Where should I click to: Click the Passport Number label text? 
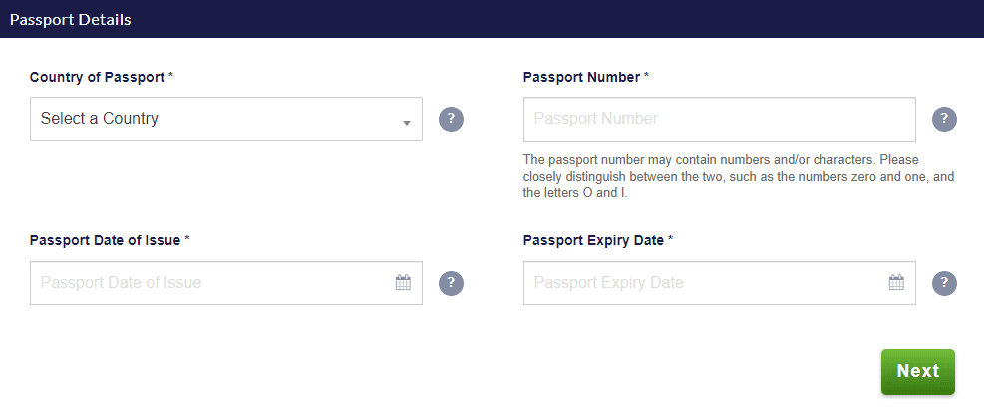[x=581, y=76]
